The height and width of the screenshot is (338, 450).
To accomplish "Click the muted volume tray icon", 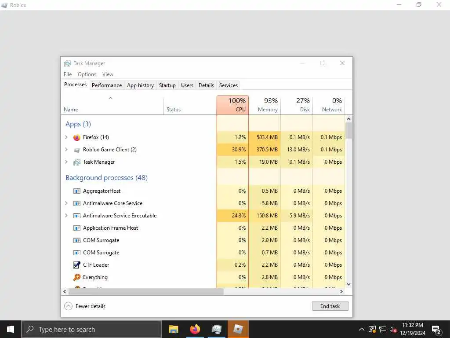I will (393, 329).
